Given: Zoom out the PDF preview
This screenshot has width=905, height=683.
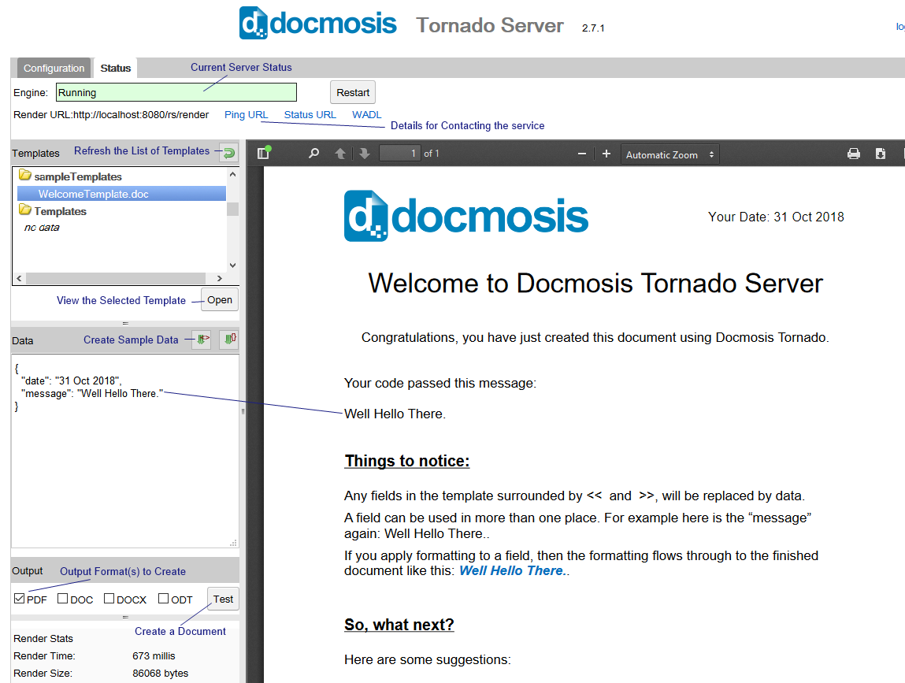Looking at the screenshot, I should 582,154.
